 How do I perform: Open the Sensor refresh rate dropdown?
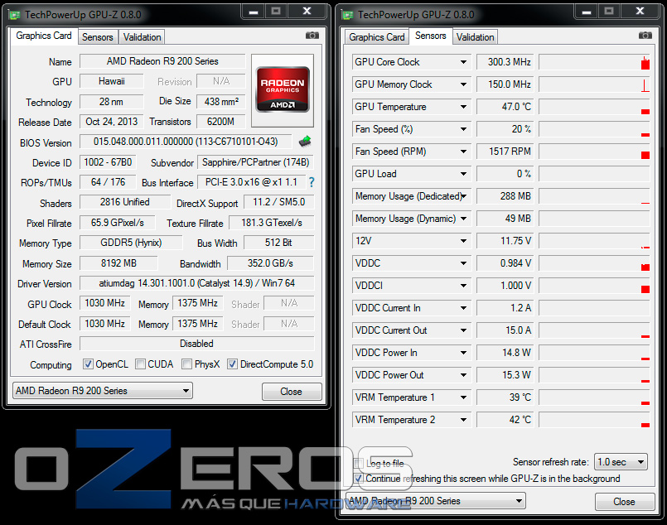point(621,462)
